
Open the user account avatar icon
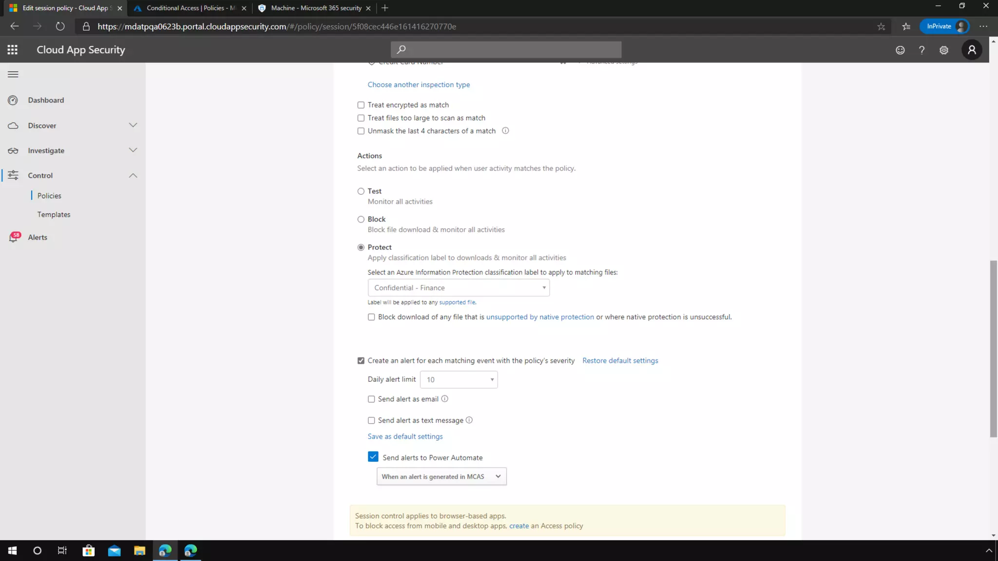[972, 50]
